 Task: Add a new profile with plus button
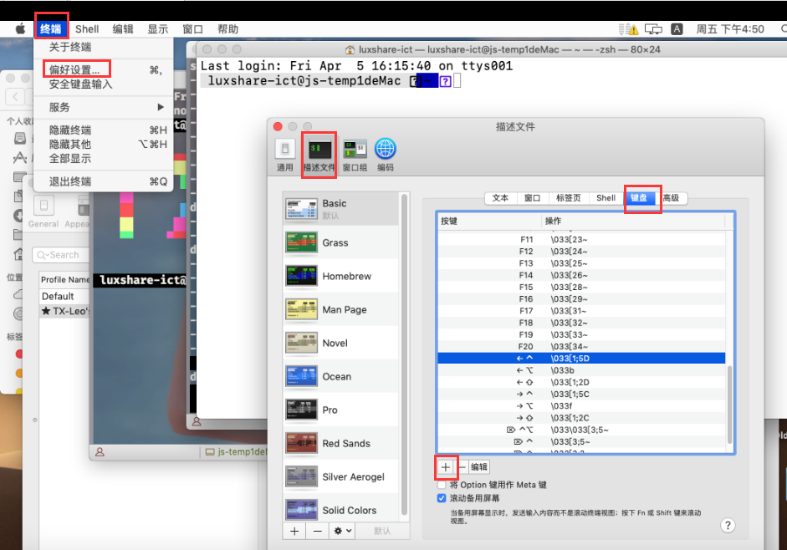294,531
